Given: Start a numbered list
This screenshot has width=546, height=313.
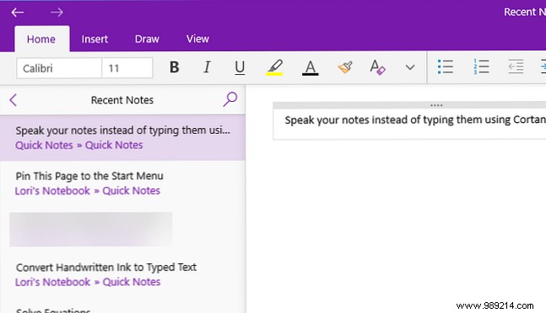Looking at the screenshot, I should (x=481, y=66).
